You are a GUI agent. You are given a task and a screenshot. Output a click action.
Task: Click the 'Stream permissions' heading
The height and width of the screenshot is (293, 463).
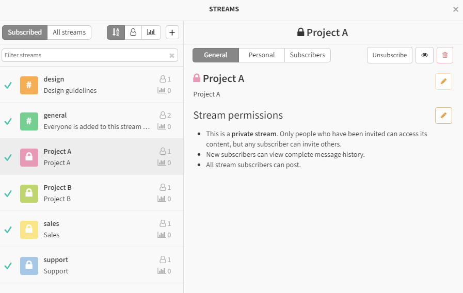(238, 116)
